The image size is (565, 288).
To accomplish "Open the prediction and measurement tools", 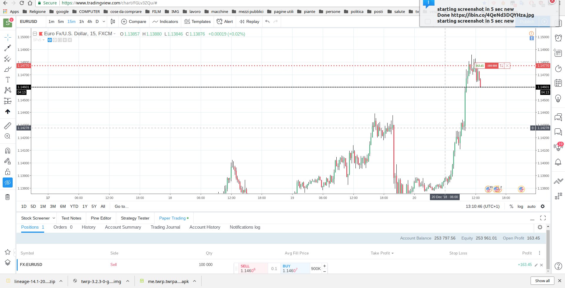I will 8,101.
